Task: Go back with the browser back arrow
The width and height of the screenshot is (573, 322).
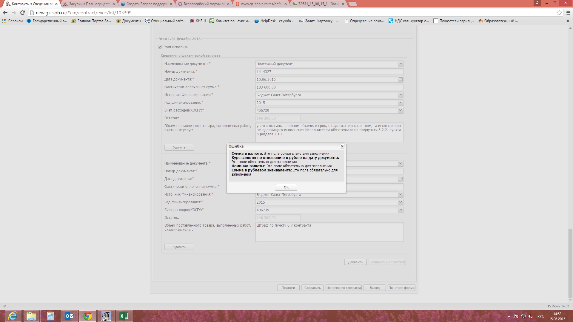Action: pos(5,13)
